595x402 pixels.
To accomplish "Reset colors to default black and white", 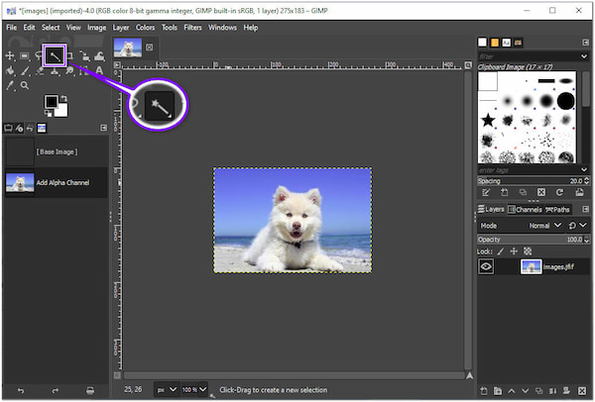I will tap(49, 113).
